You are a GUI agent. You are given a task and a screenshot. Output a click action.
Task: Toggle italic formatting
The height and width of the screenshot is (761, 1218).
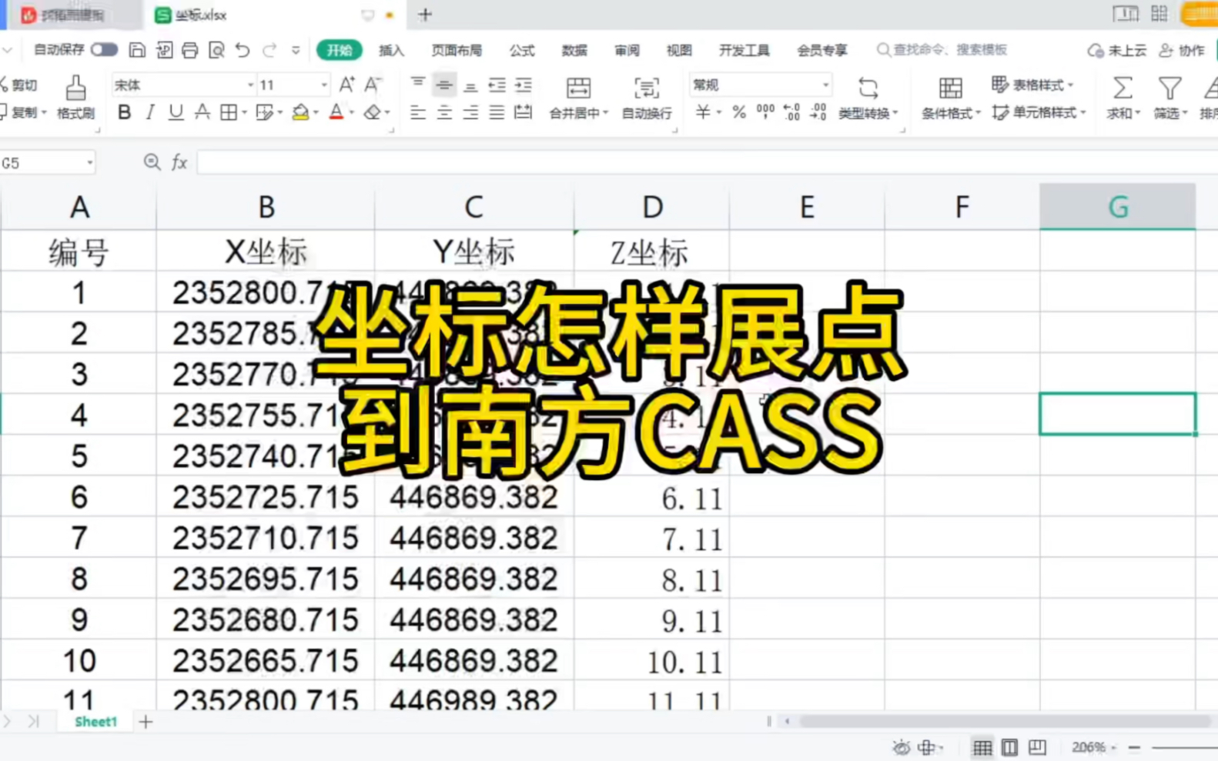pos(150,112)
